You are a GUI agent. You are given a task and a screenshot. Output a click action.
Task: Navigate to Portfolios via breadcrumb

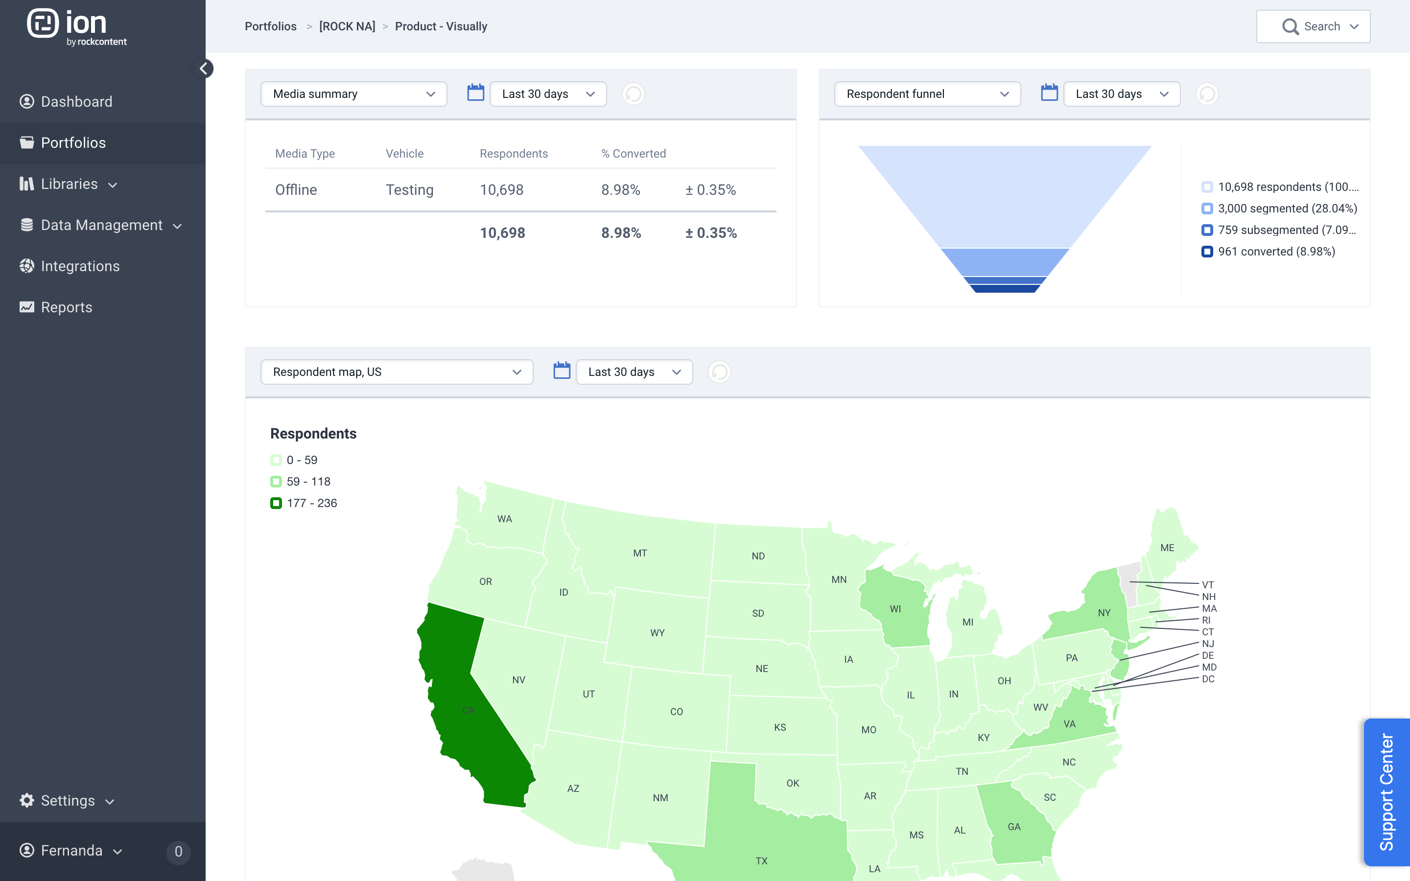[270, 26]
